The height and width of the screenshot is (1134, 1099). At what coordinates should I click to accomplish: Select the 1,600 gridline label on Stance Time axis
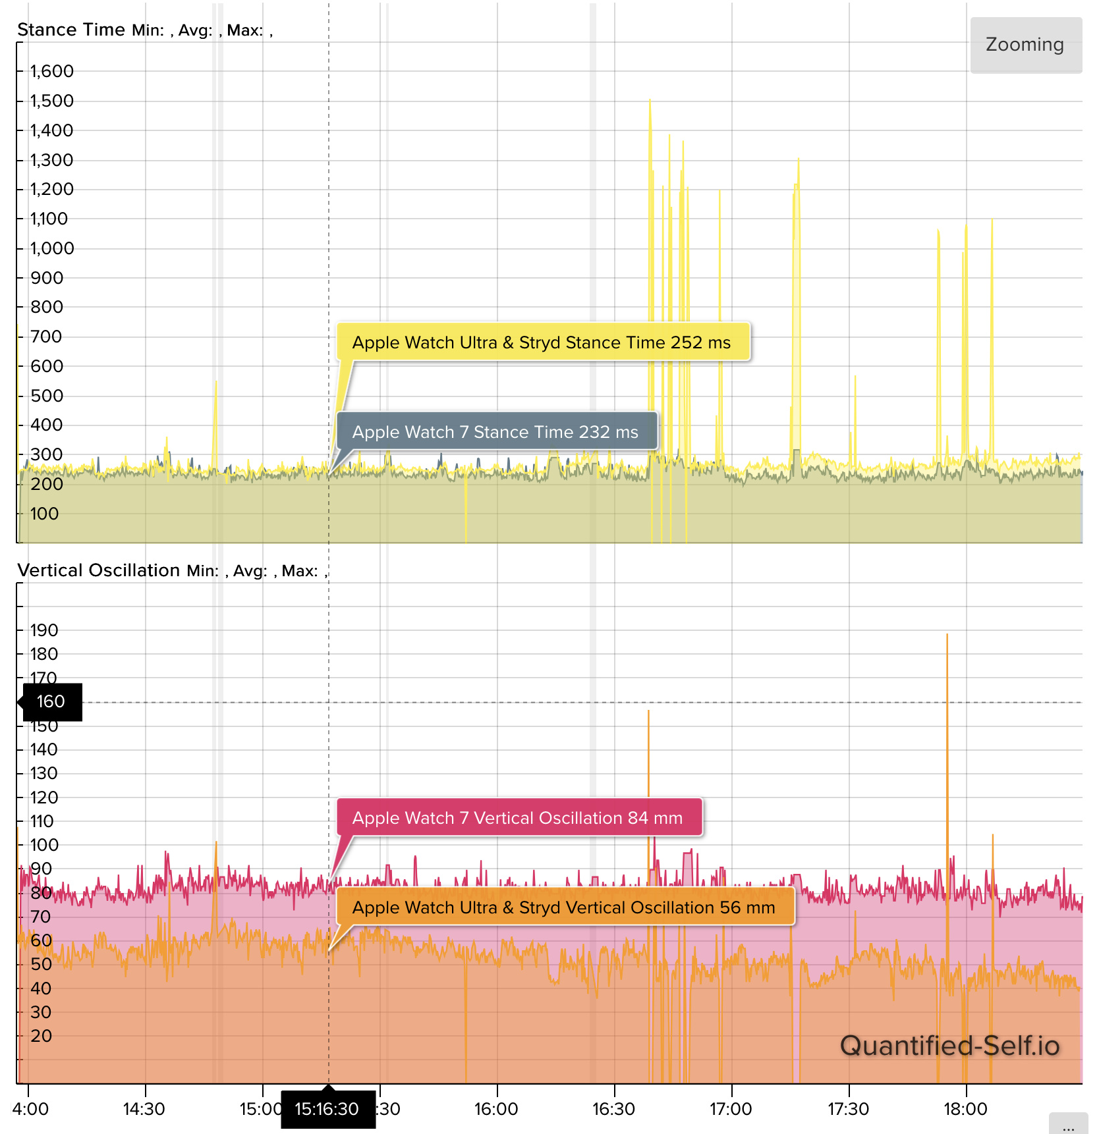click(x=52, y=71)
